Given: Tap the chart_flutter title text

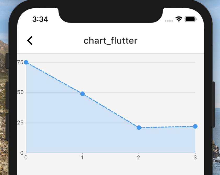Looking at the screenshot, I should point(111,41).
